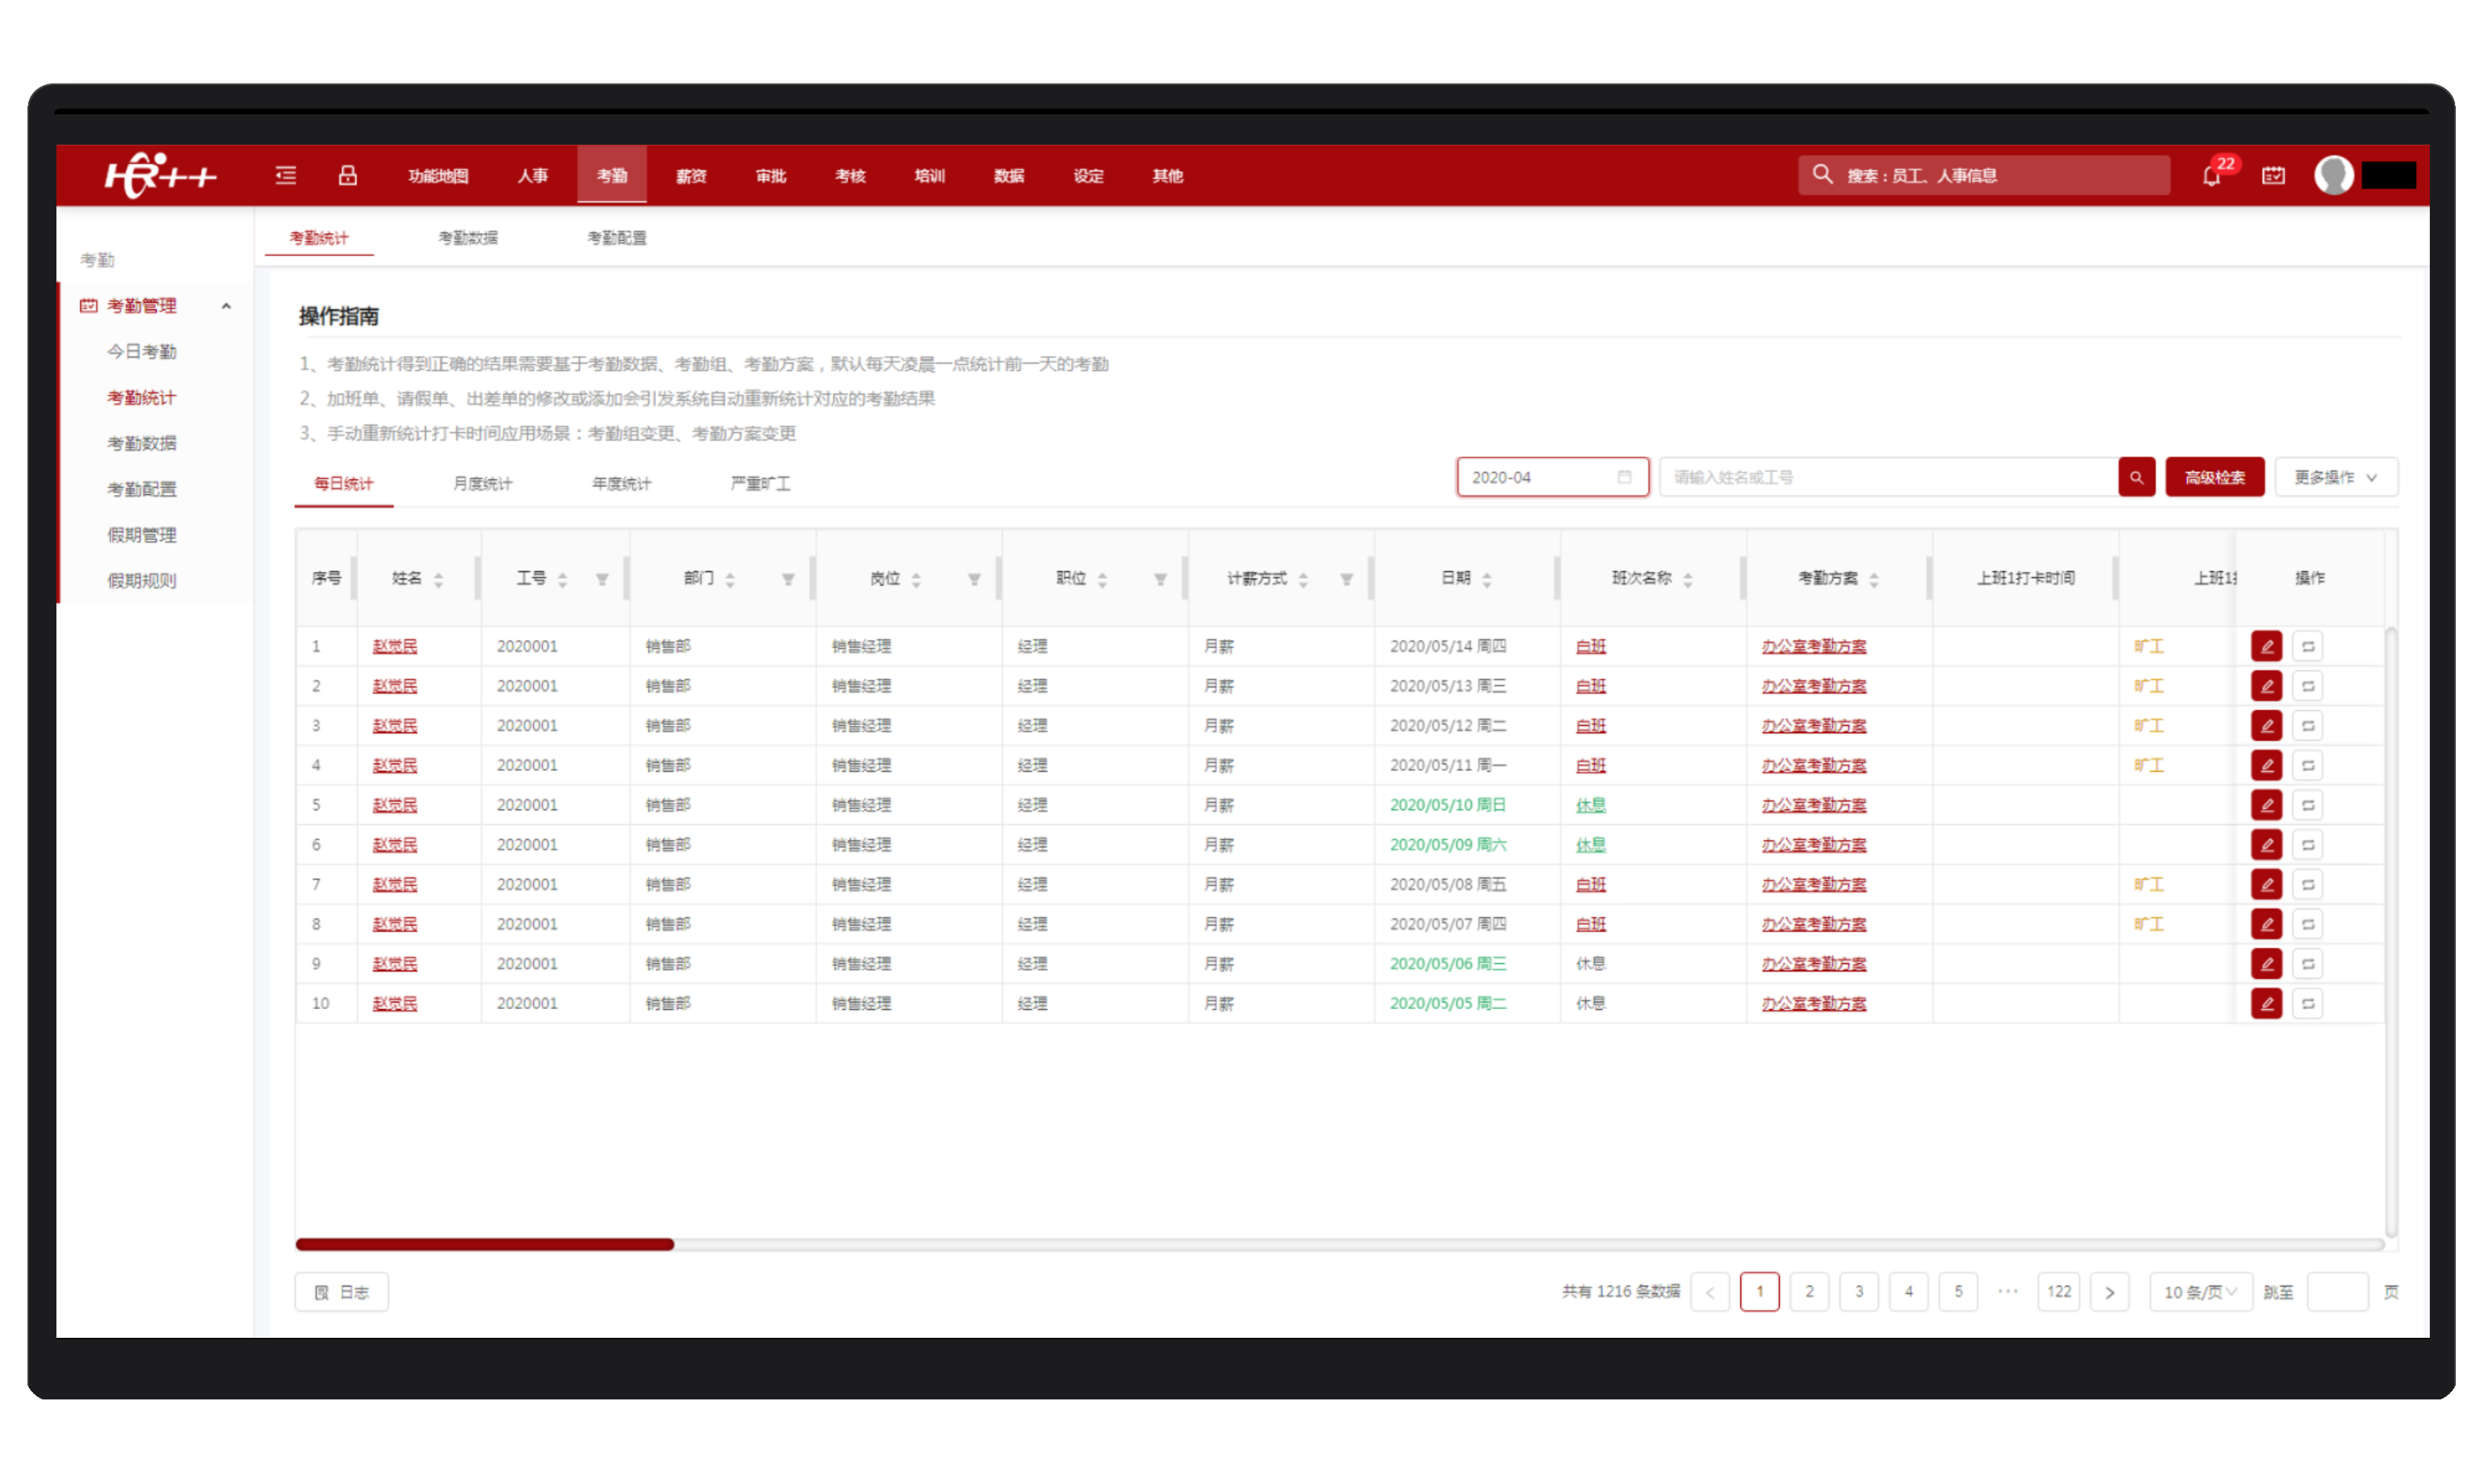This screenshot has height=1484, width=2484.
Task: Click the edit icon for row 5
Action: 2266,806
